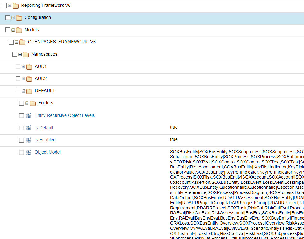The width and height of the screenshot is (304, 239).
Task: Click the Is Enabled setting icon
Action: click(x=29, y=140)
